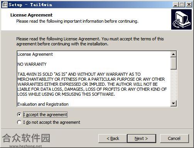
Task: Click the license scrollbar up arrow
Action: [x=174, y=54]
